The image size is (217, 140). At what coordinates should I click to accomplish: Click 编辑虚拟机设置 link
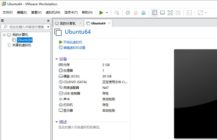click(74, 48)
